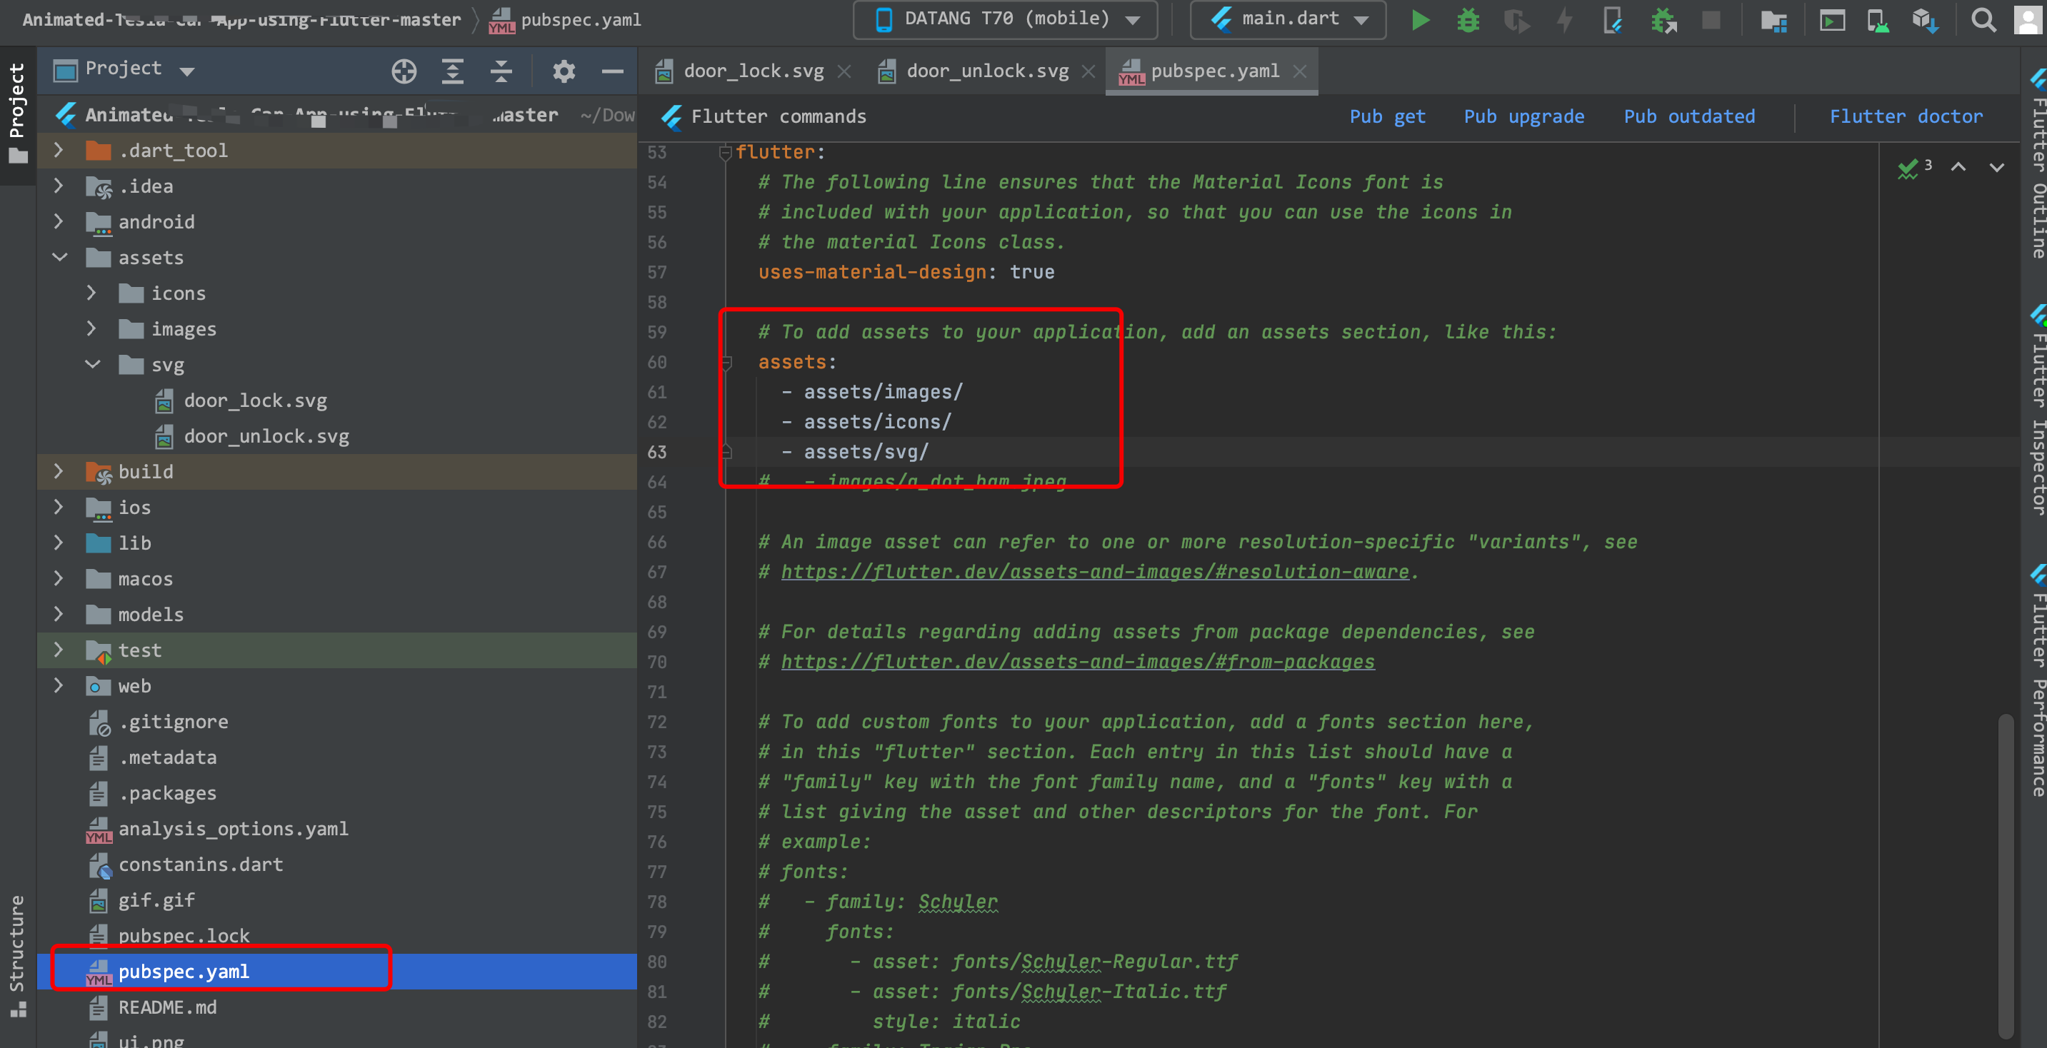The width and height of the screenshot is (2047, 1048).
Task: Click the green Run button
Action: coord(1420,20)
